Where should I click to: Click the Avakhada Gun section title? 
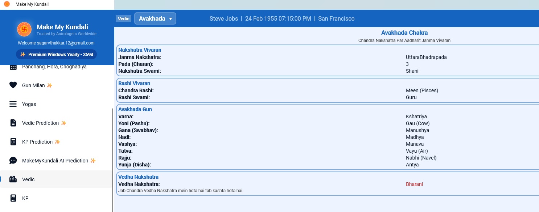135,109
